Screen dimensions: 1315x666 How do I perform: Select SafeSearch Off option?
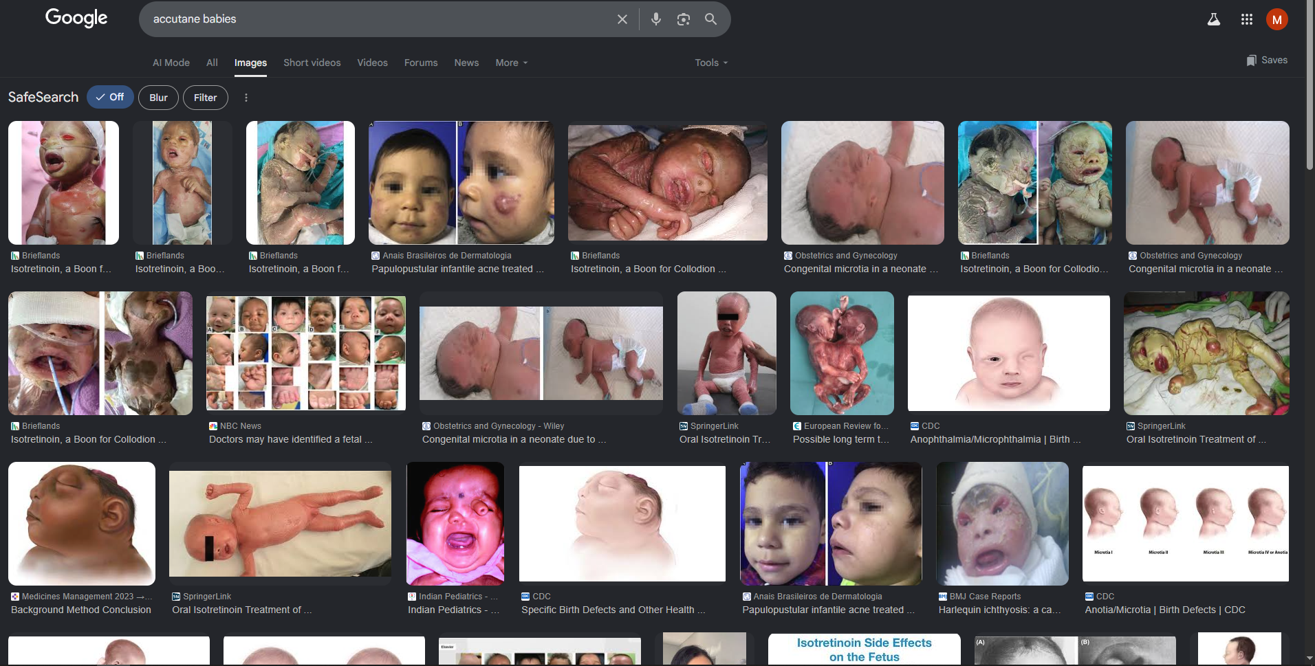[x=110, y=97]
